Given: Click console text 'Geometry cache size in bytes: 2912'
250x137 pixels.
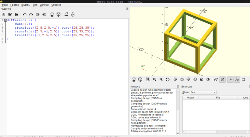Looking at the screenshot, I should point(150,112).
